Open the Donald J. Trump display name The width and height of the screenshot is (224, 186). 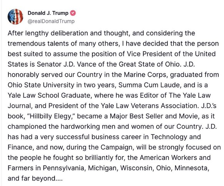(x=48, y=13)
